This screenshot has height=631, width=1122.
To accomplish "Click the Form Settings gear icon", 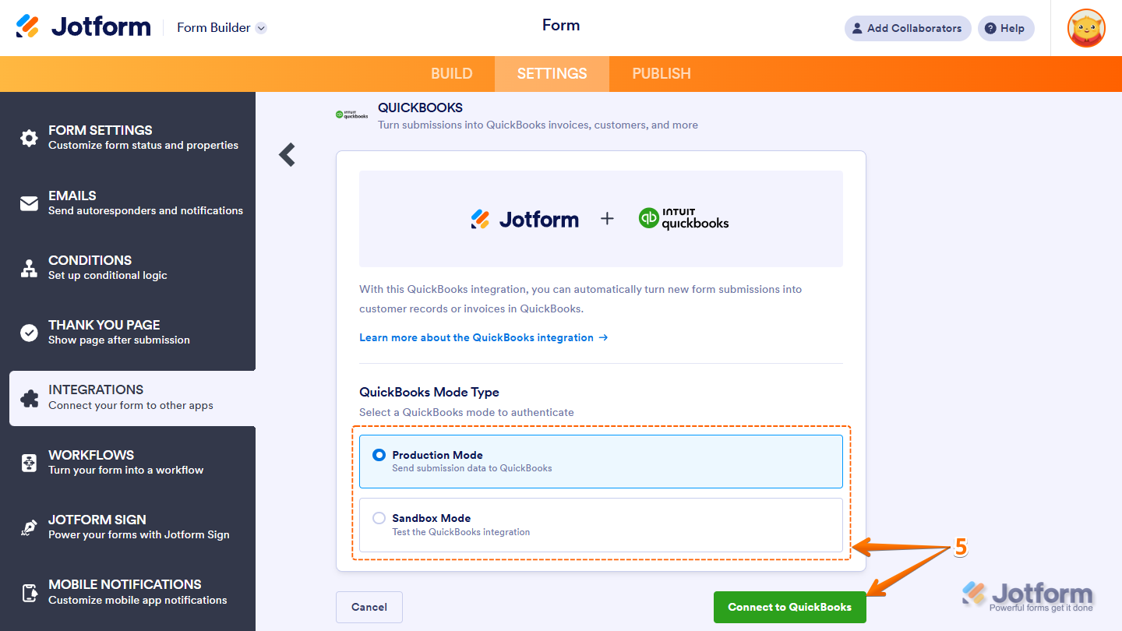I will point(29,138).
